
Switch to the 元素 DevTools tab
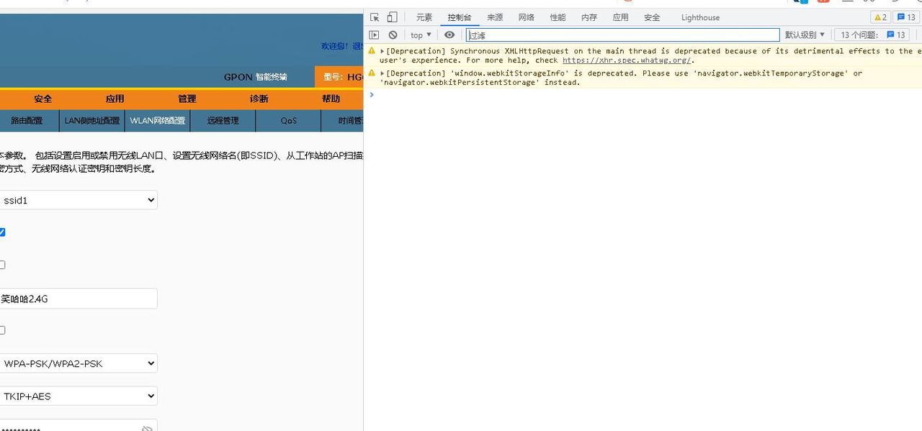click(x=424, y=17)
